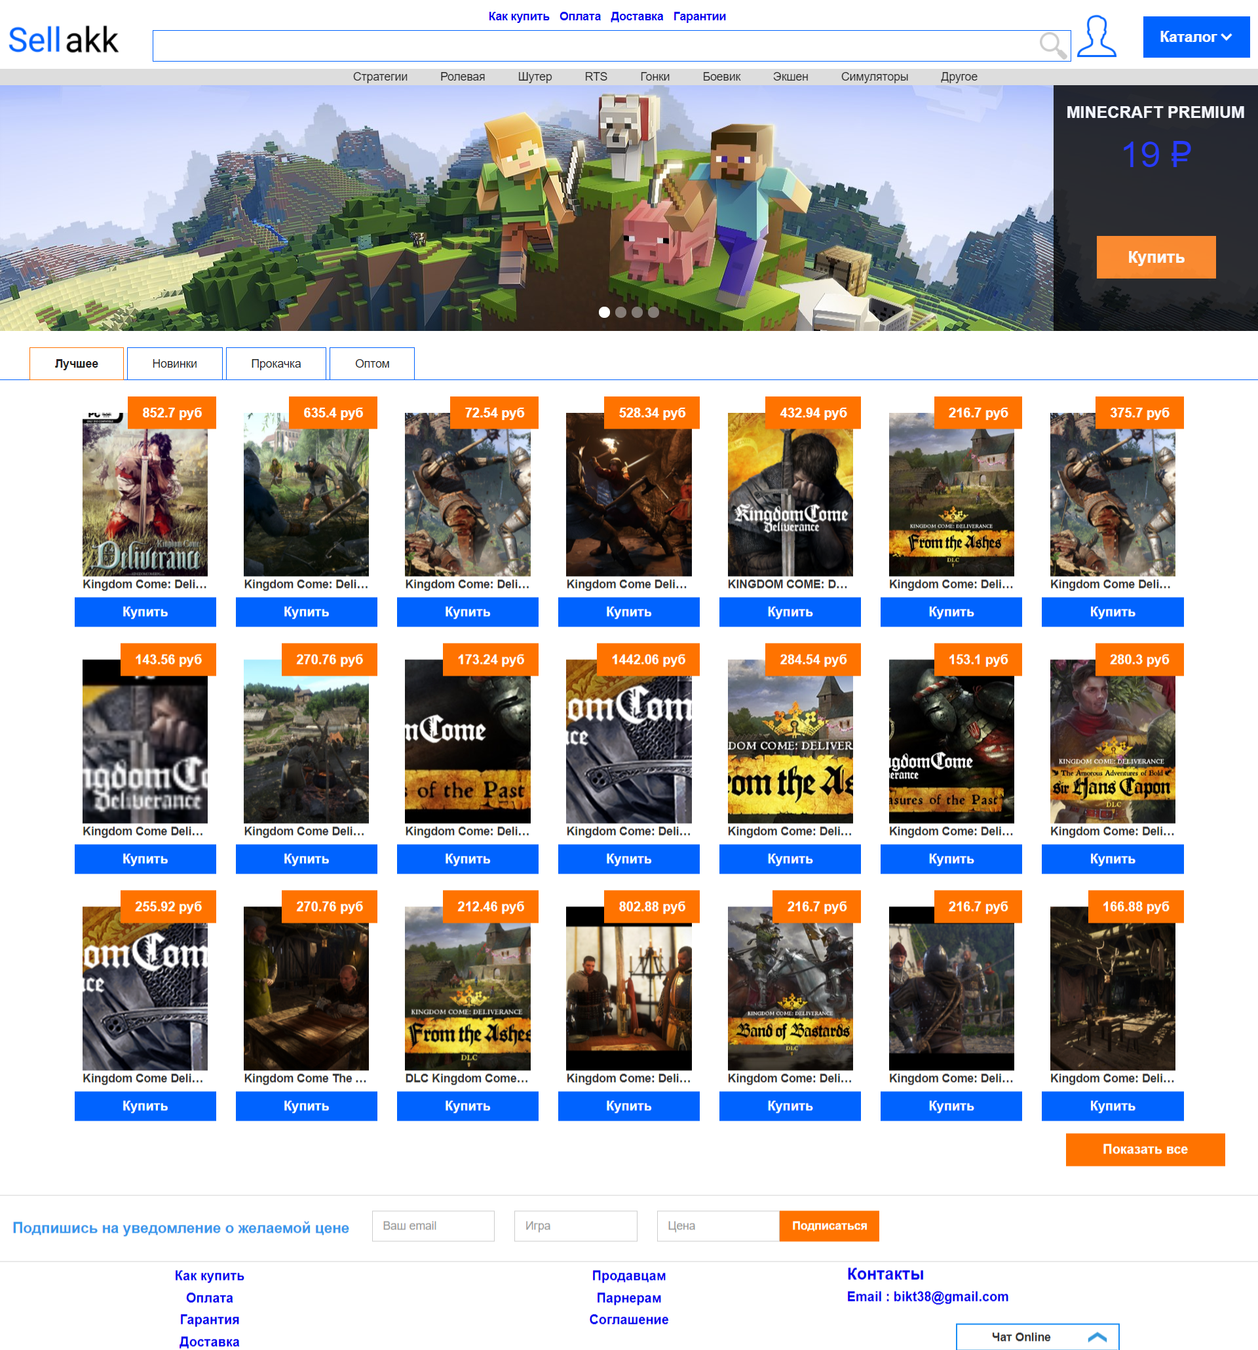Open the RTS category
The image size is (1258, 1350).
596,77
